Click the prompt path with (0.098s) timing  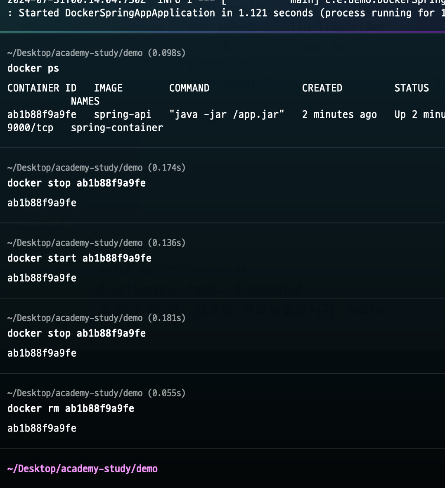tap(97, 53)
